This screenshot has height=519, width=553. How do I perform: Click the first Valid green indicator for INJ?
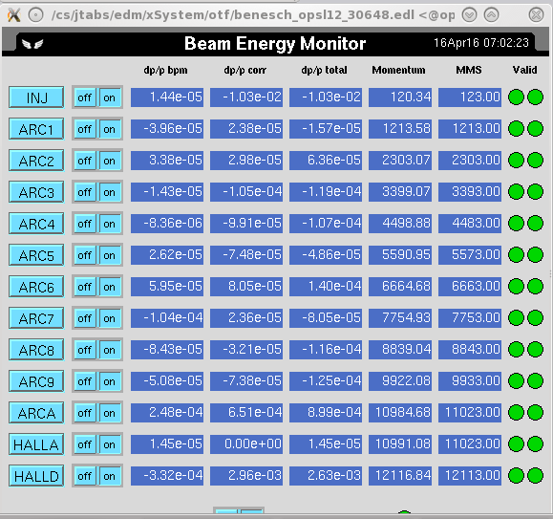coord(516,97)
